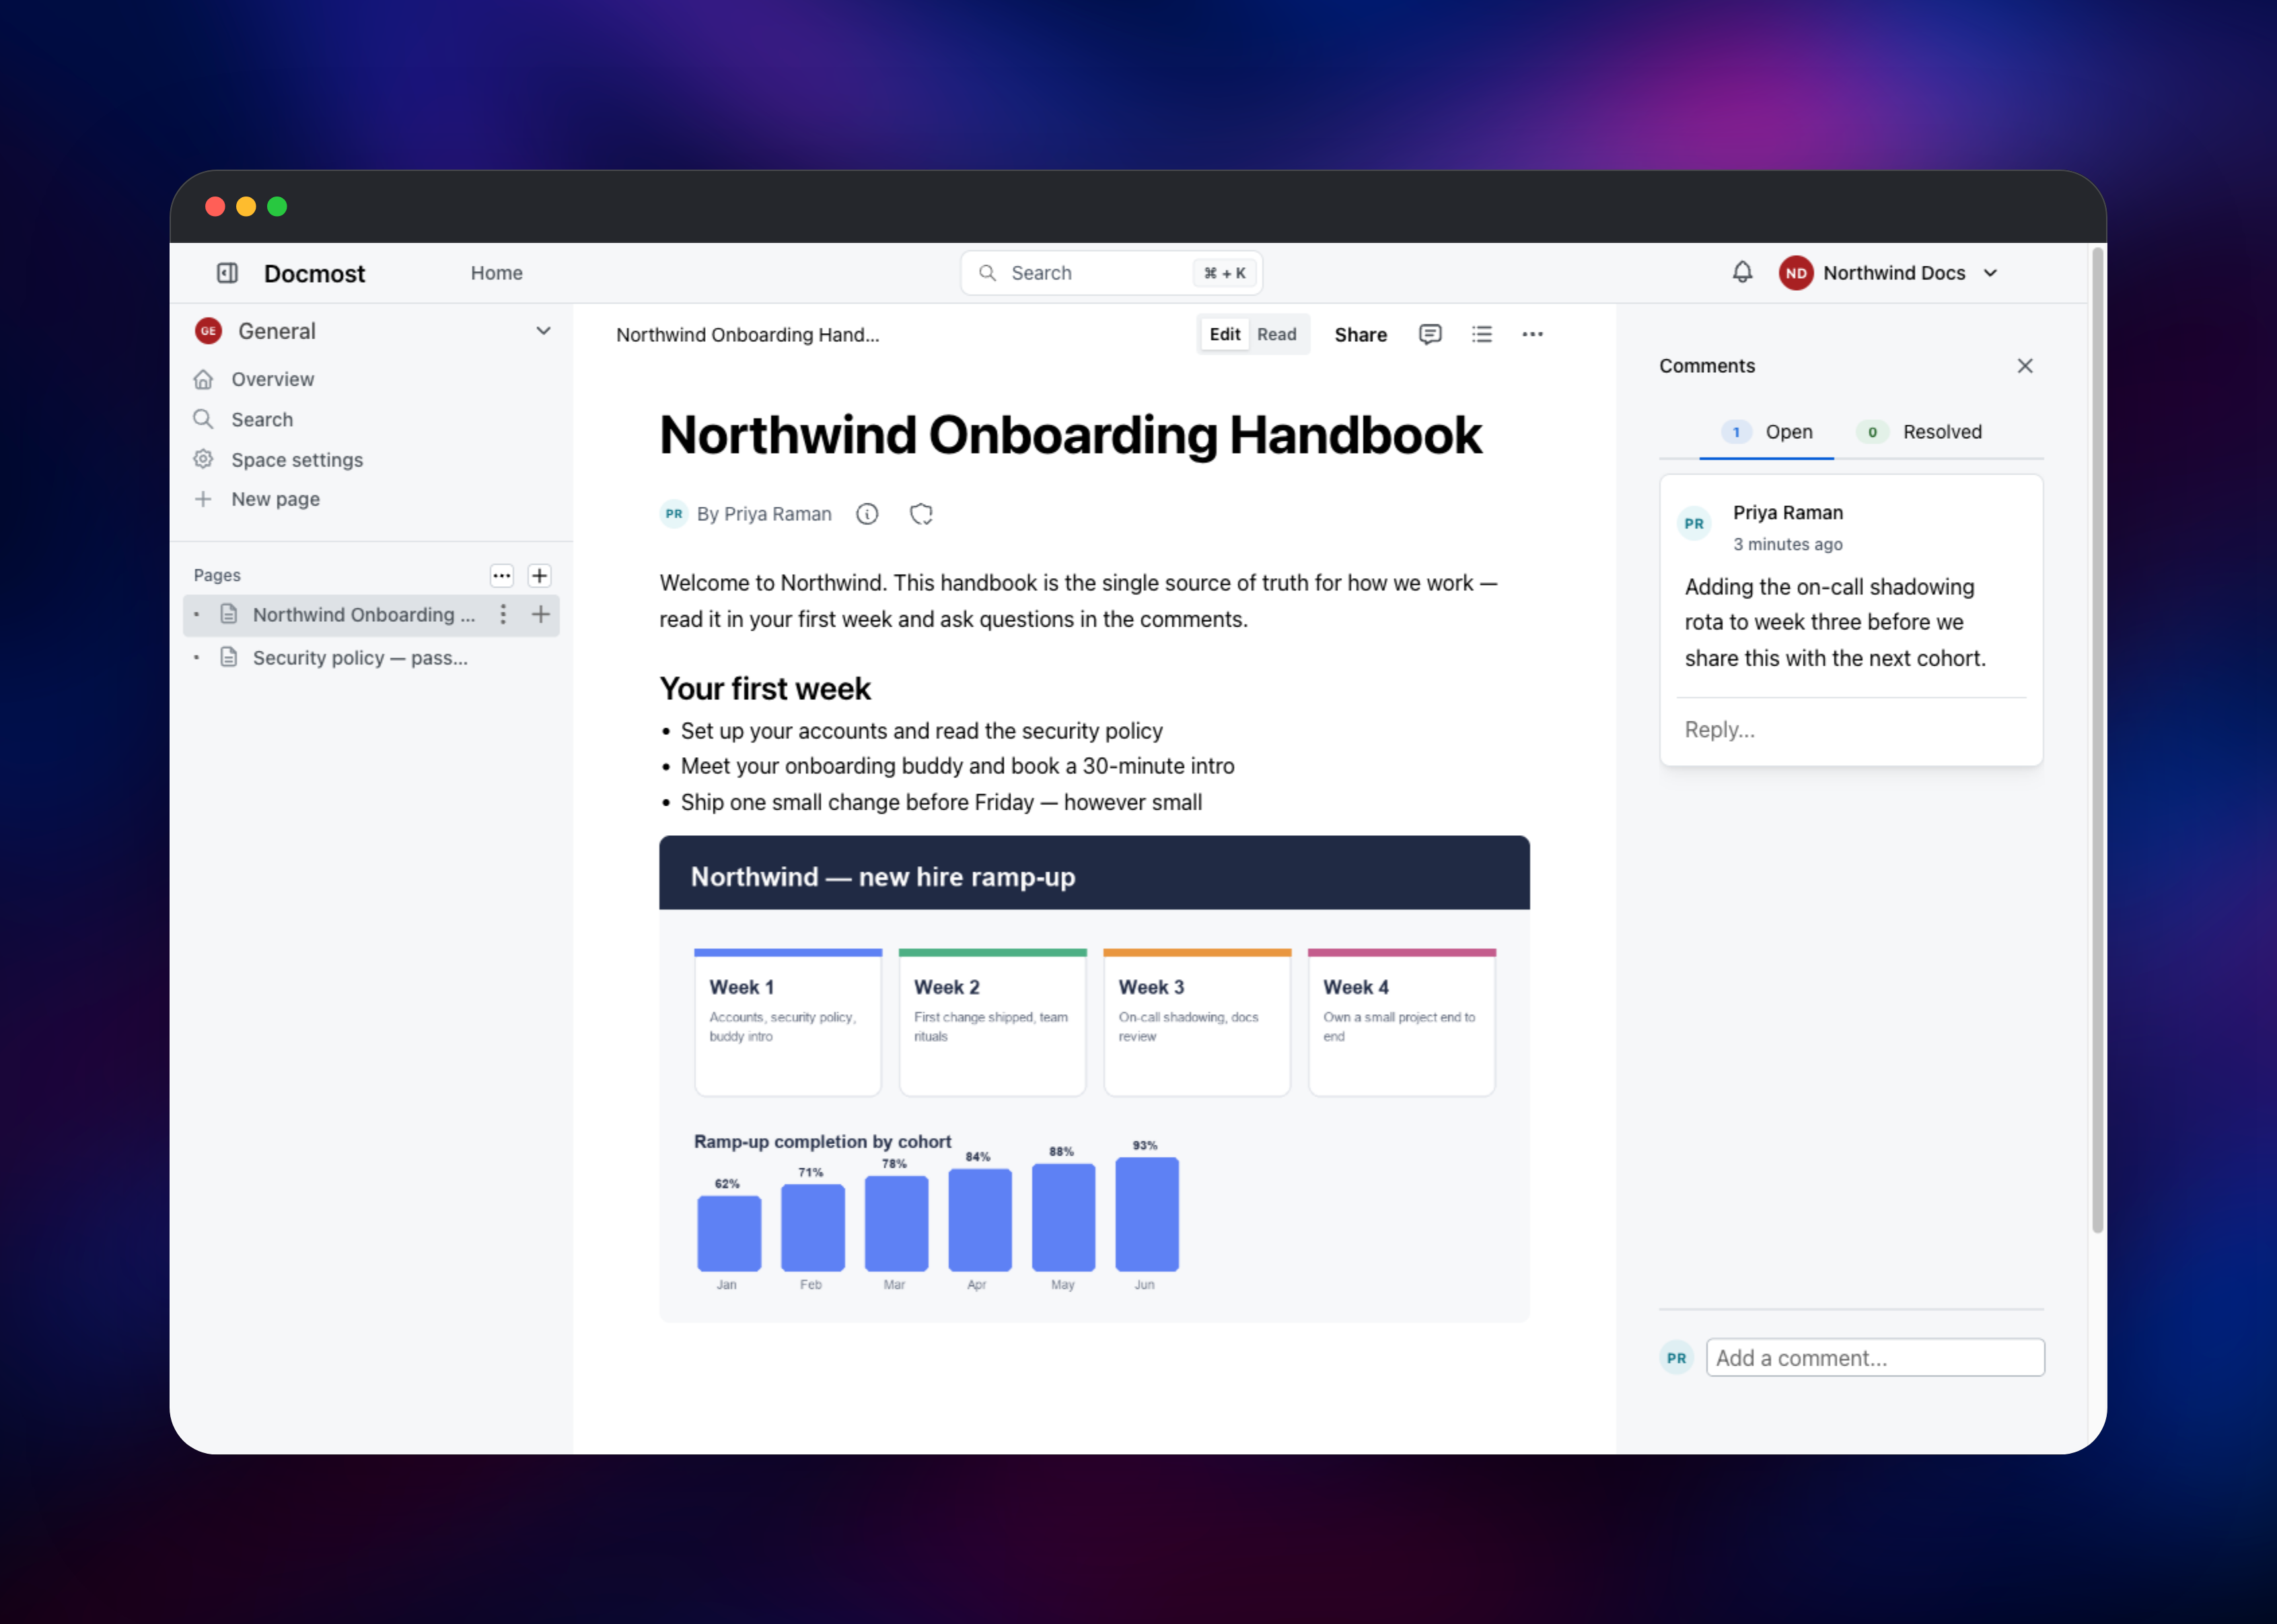Click the GE General space badge
The image size is (2277, 1624).
pyautogui.click(x=208, y=331)
